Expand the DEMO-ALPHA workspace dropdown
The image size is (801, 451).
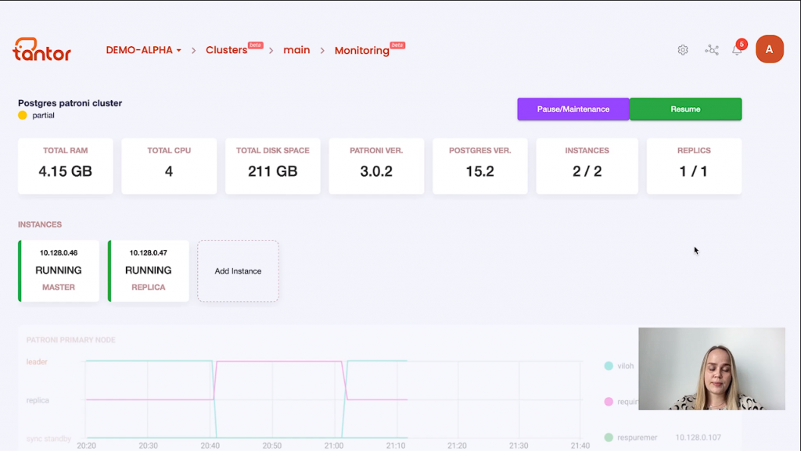[x=144, y=50]
